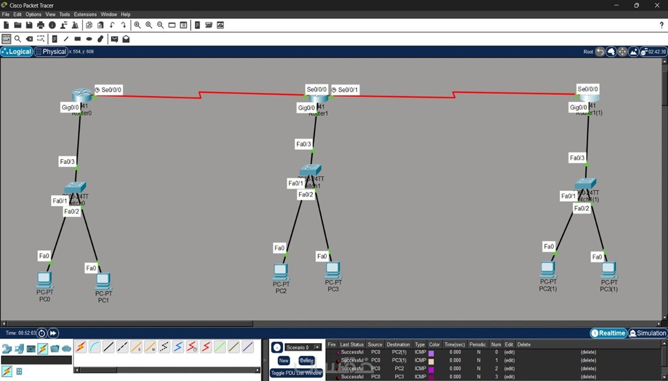Click New scenario button

click(x=284, y=360)
